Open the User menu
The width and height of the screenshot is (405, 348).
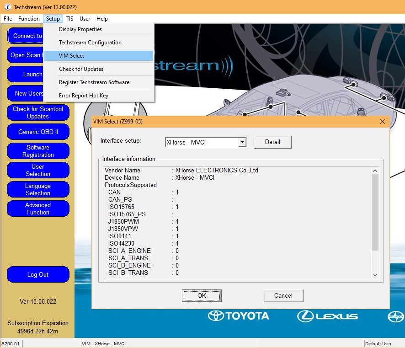85,19
